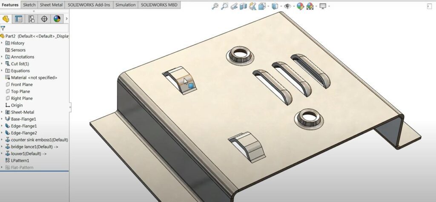Expand the Equations folder
Viewport: 436px width, 202px height.
click(2, 71)
